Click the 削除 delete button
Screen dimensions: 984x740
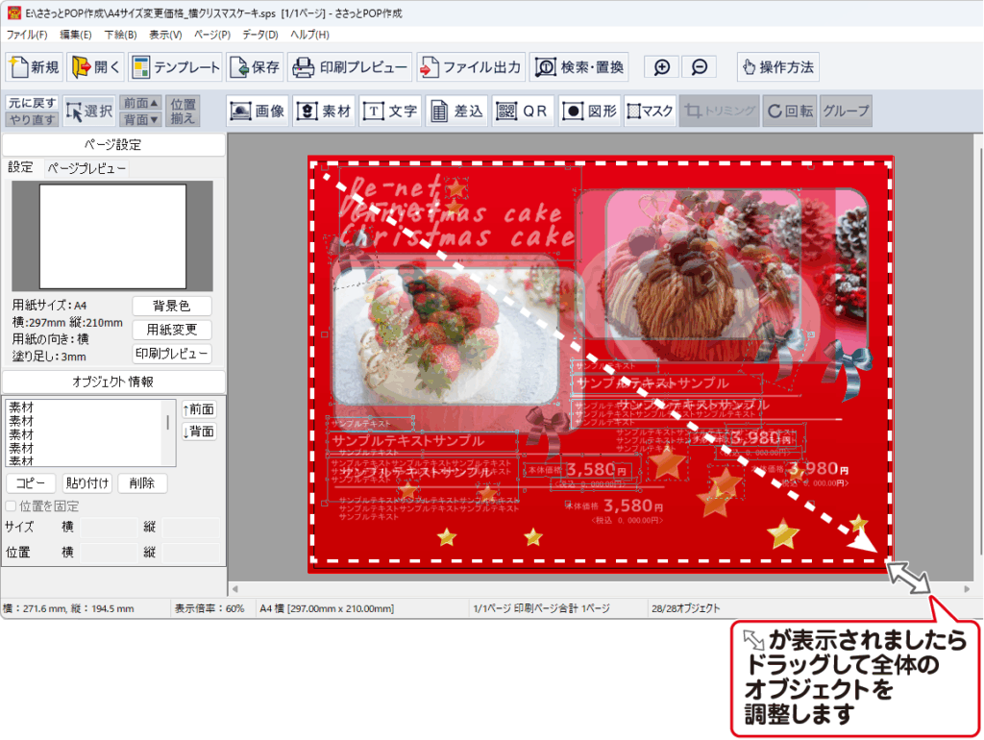142,482
